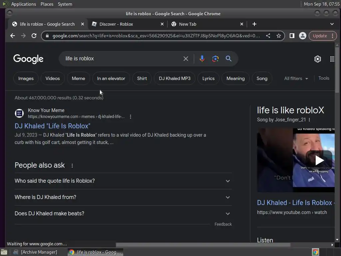Open Google quick settings gear
Viewport: 341px width, 256px height.
(317, 59)
